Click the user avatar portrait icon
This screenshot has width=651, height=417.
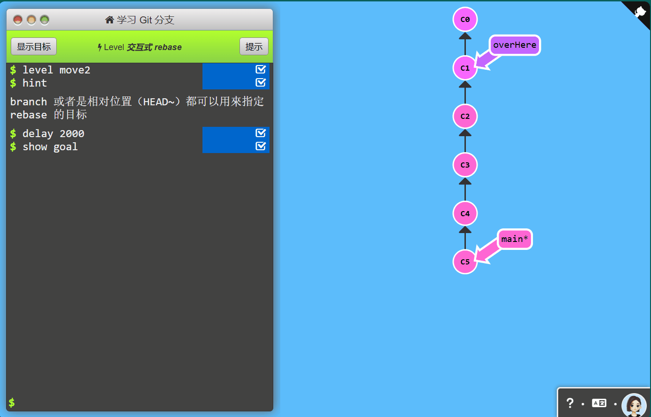pyautogui.click(x=634, y=404)
